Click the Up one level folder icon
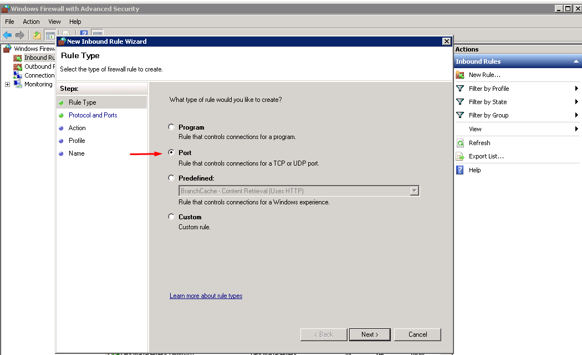 37,35
